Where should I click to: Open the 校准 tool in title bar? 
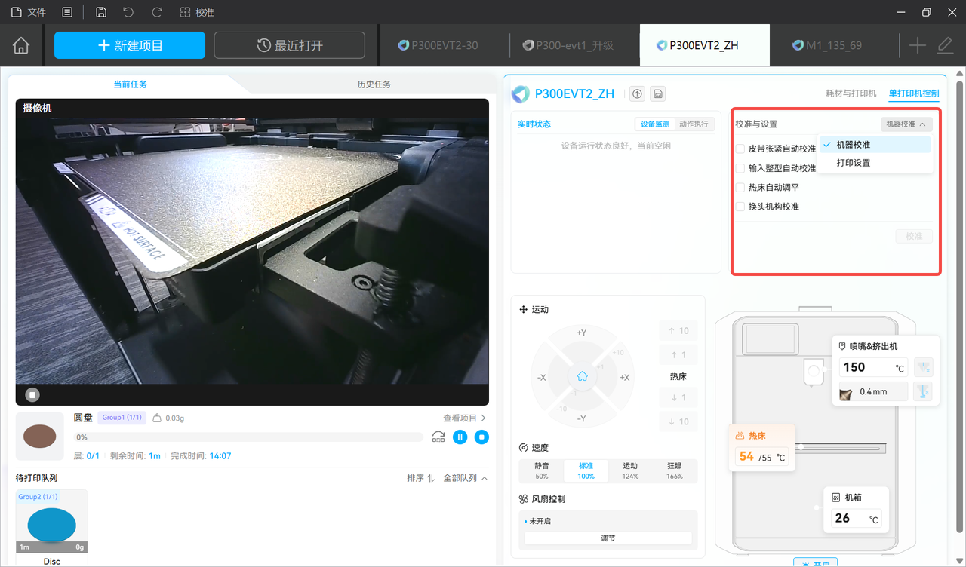point(197,12)
